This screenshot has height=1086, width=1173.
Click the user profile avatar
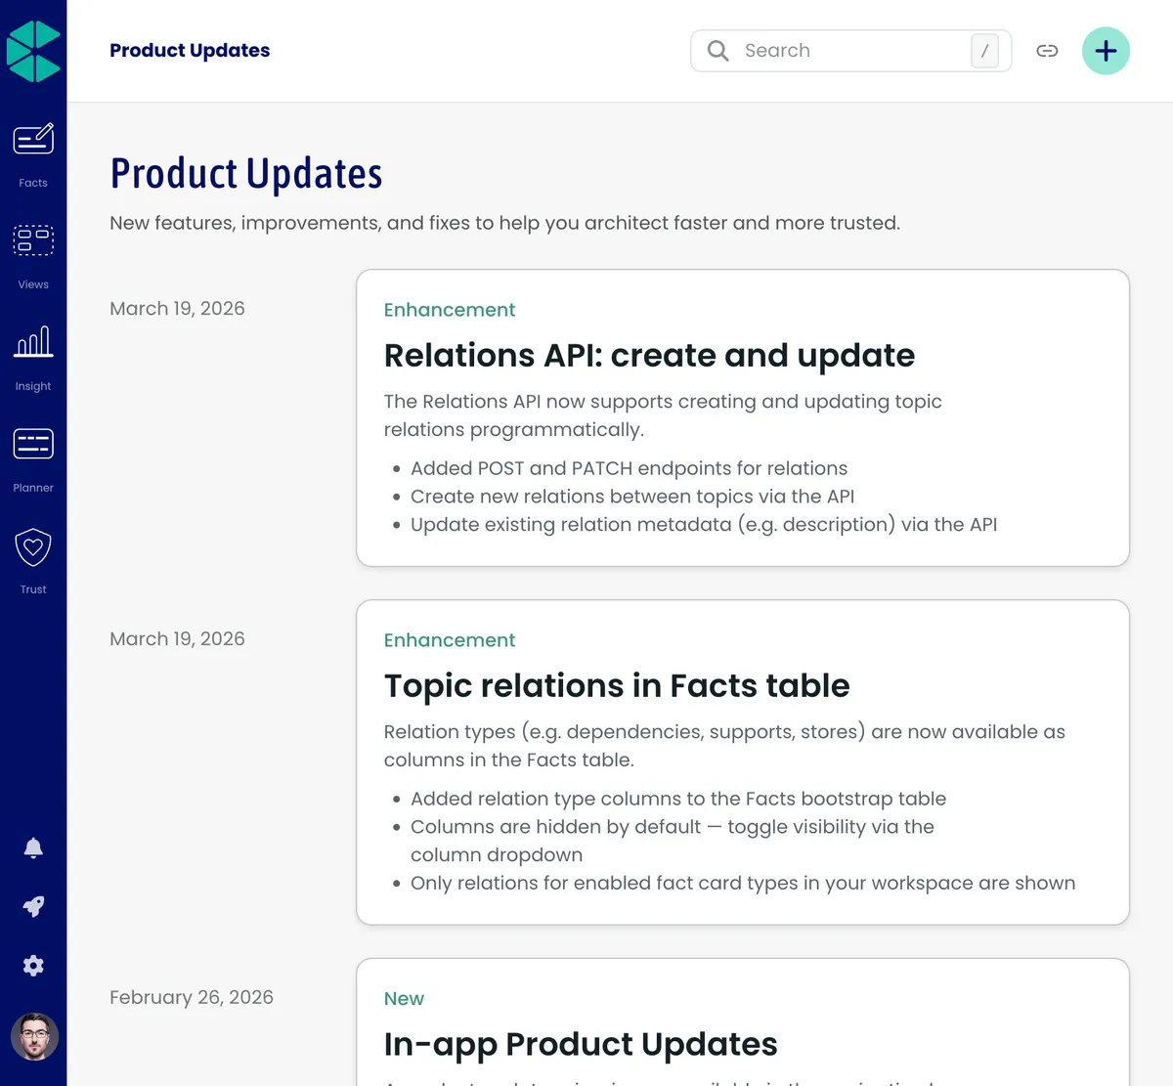tap(34, 1036)
